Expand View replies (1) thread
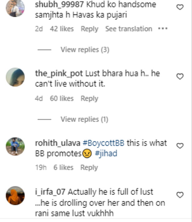This screenshot has height=222, width=192. click(x=84, y=119)
